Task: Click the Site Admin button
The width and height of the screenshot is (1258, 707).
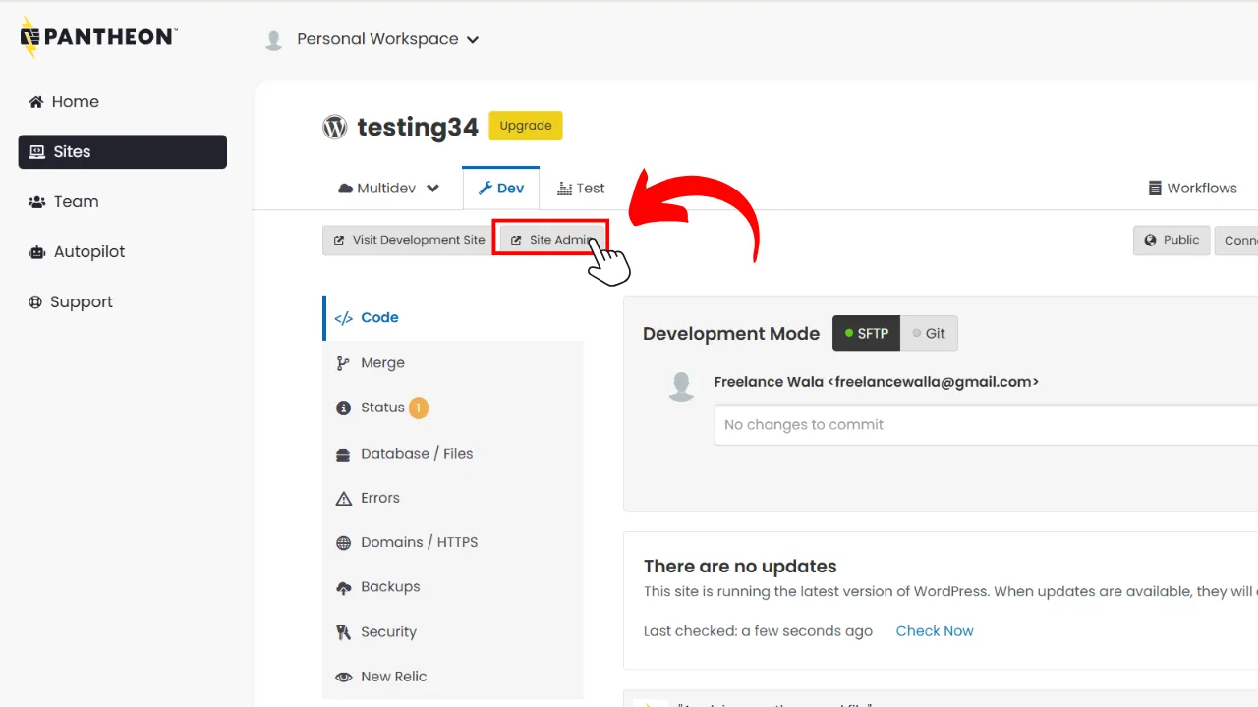Action: click(550, 241)
